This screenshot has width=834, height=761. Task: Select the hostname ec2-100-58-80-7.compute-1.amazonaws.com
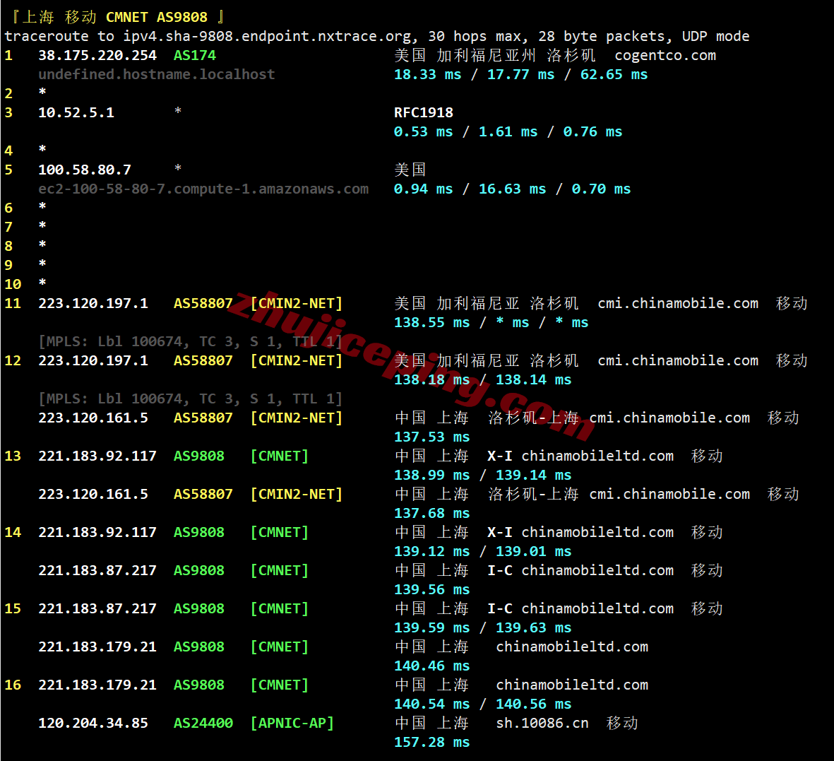click(x=203, y=189)
